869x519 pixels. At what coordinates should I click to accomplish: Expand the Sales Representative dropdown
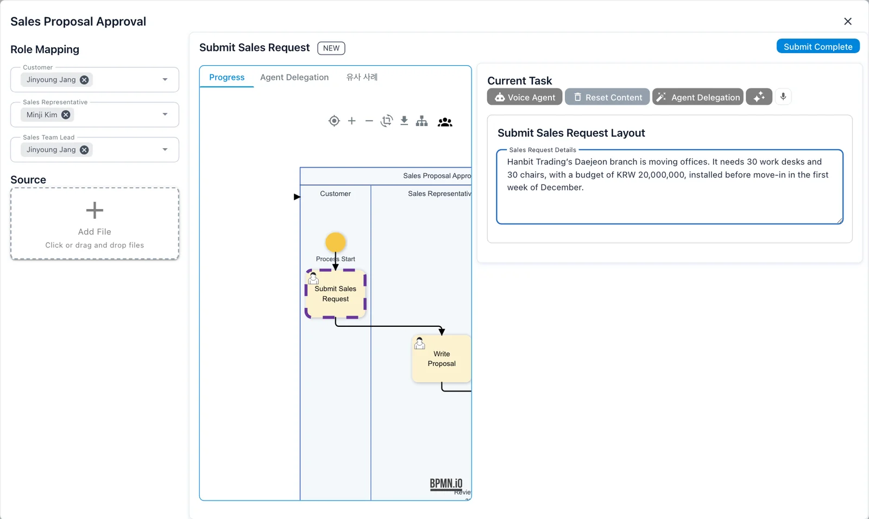pyautogui.click(x=165, y=115)
